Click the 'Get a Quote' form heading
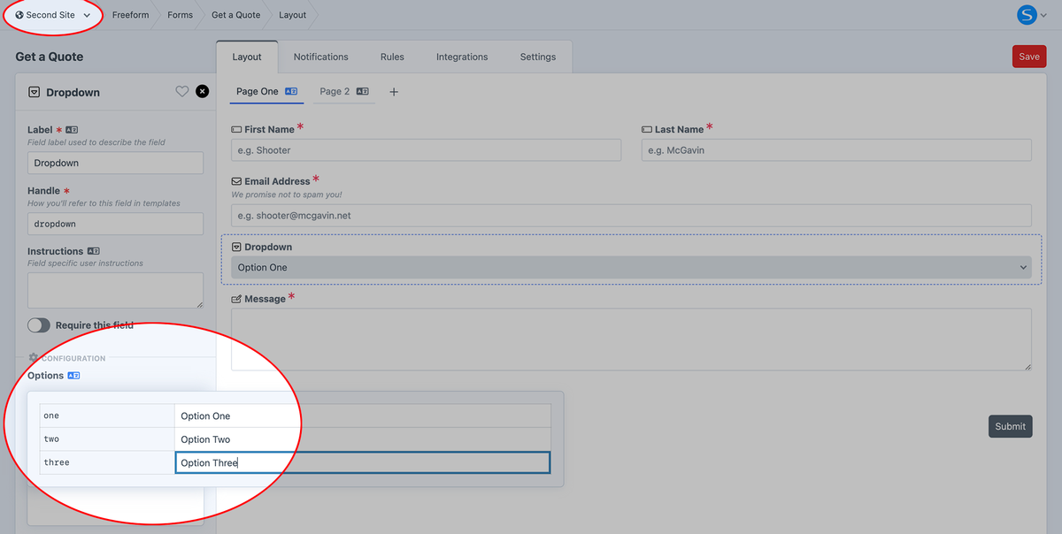This screenshot has height=534, width=1062. pyautogui.click(x=50, y=57)
